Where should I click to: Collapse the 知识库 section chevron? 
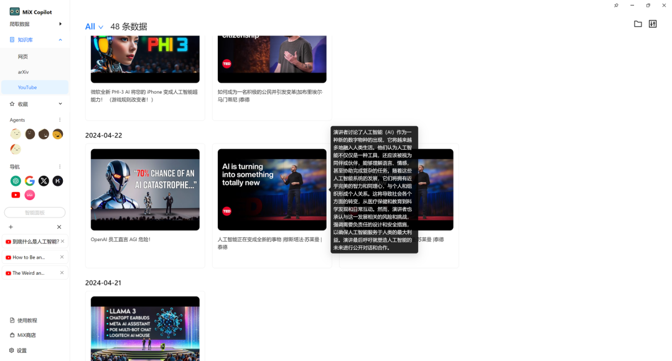point(60,40)
